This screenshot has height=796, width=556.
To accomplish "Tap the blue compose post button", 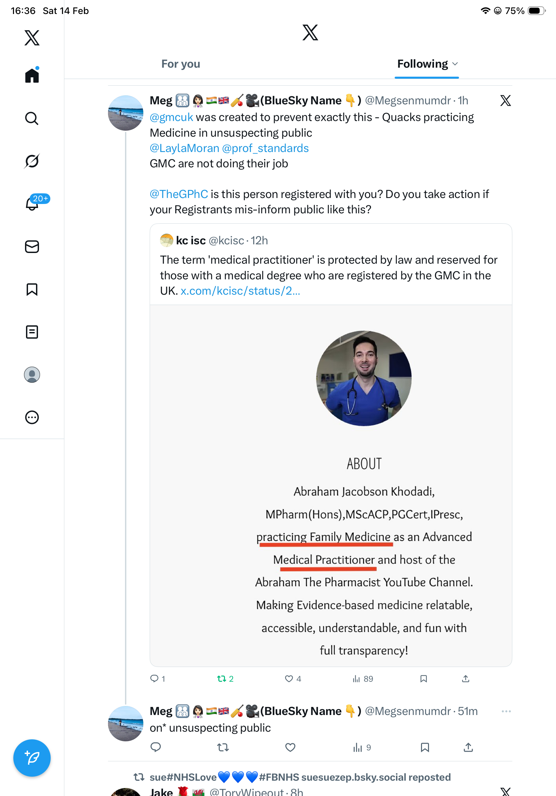I will [32, 758].
